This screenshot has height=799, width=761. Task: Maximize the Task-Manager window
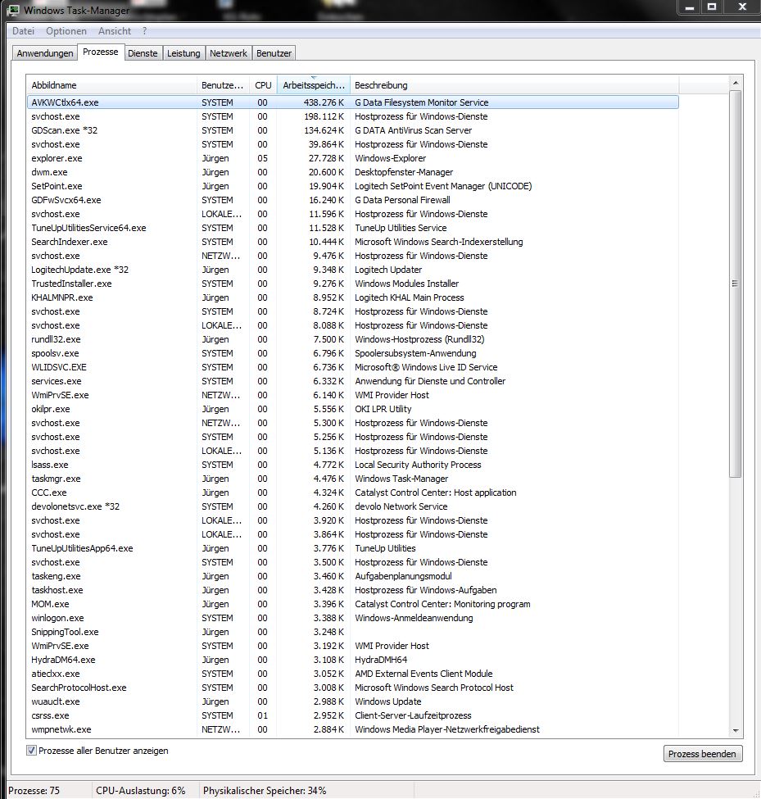pyautogui.click(x=712, y=7)
